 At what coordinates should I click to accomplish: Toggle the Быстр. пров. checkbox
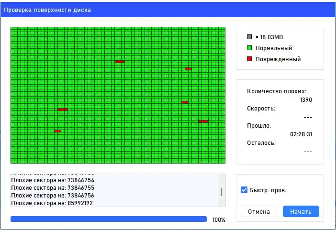tap(244, 190)
